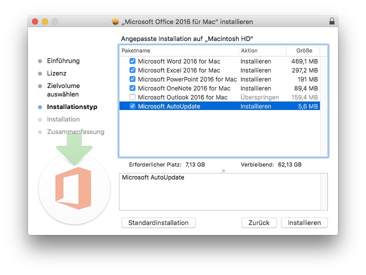Click the 297,2 MB size value

tap(304, 70)
